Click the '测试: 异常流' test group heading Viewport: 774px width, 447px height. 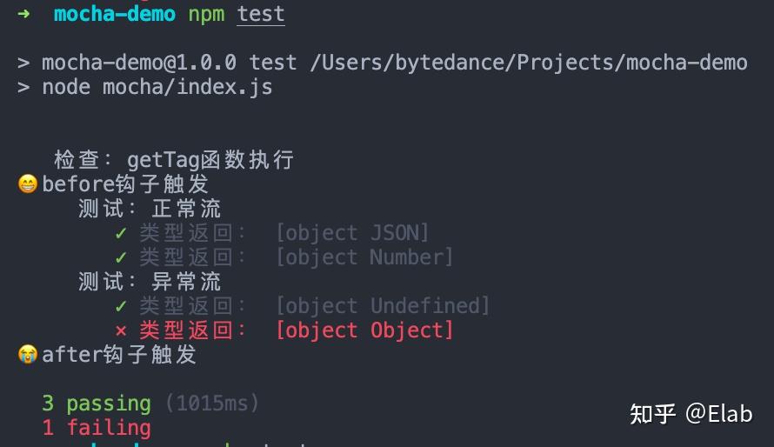point(150,282)
